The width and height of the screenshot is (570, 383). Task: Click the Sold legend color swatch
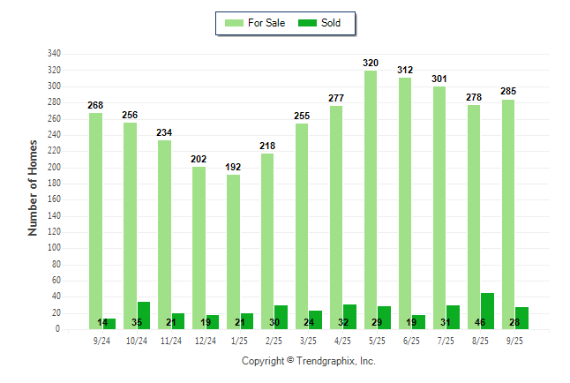click(310, 23)
